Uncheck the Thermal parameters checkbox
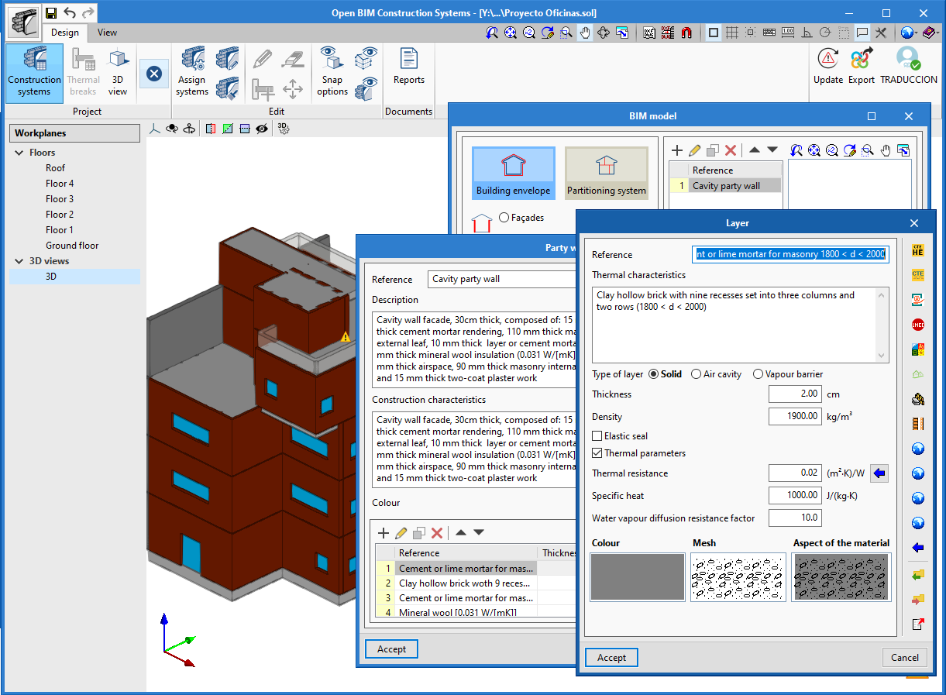The height and width of the screenshot is (695, 946). click(x=638, y=453)
